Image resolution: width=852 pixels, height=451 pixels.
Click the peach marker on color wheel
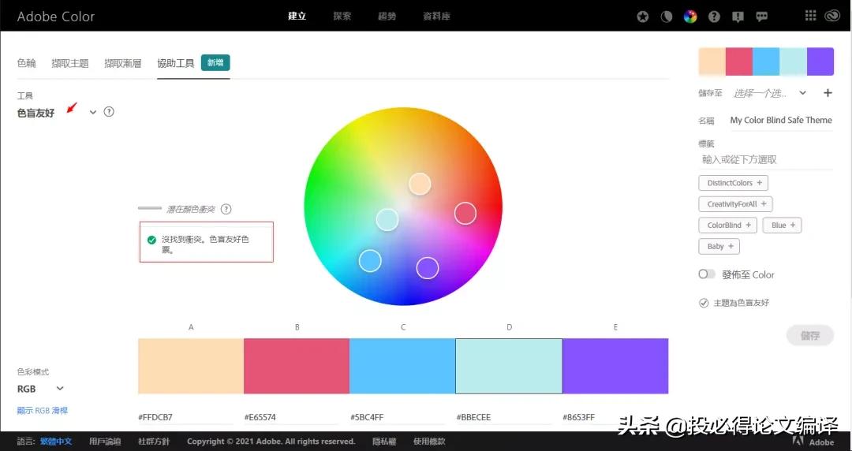pos(420,184)
